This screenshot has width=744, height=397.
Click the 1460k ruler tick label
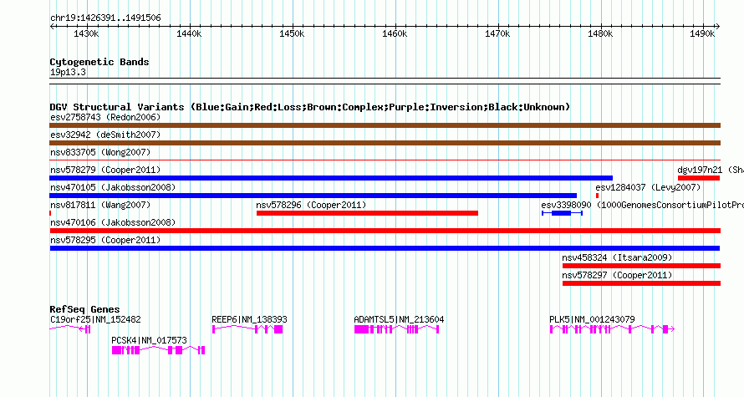[x=395, y=34]
